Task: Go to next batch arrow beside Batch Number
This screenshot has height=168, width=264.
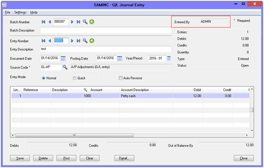Action: (x=72, y=22)
